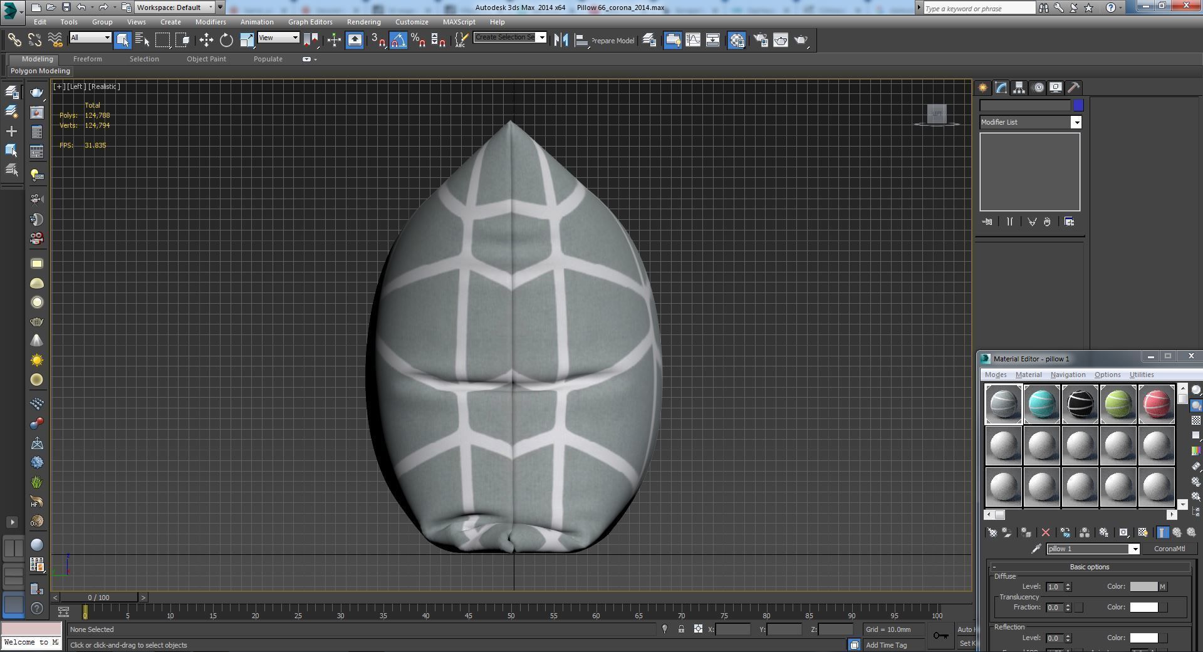Click Assign Material to Selection icon

1026,532
